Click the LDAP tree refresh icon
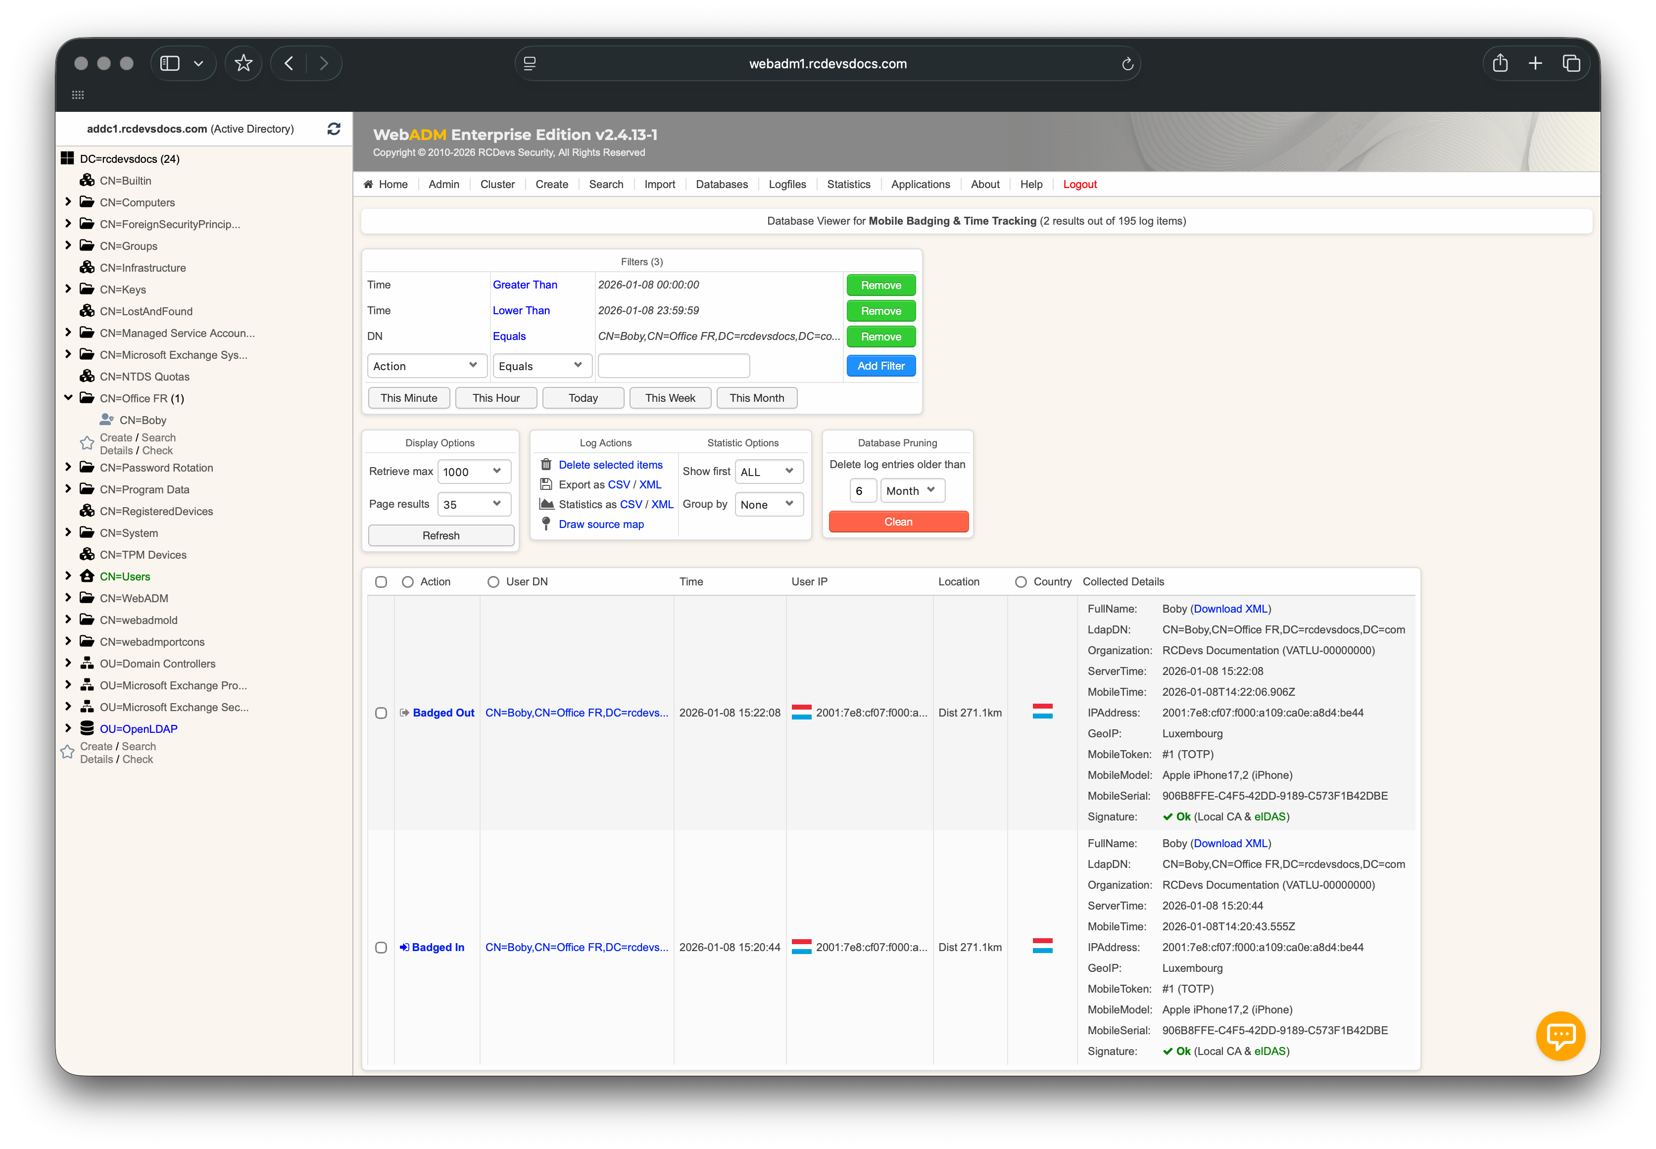This screenshot has height=1149, width=1656. (334, 129)
